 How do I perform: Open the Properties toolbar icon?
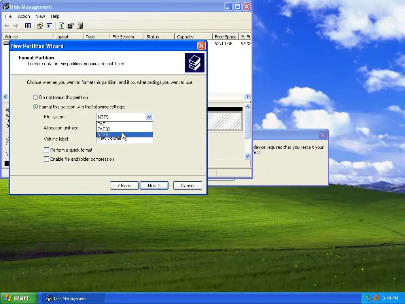[x=70, y=26]
